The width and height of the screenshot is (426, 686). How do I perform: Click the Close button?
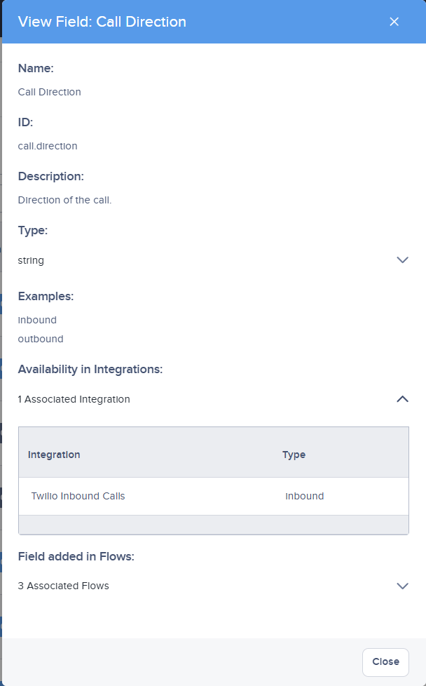pyautogui.click(x=385, y=662)
